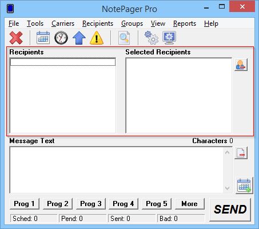Viewport: 259px width, 229px height.
Task: Open the View menu
Action: pos(158,23)
